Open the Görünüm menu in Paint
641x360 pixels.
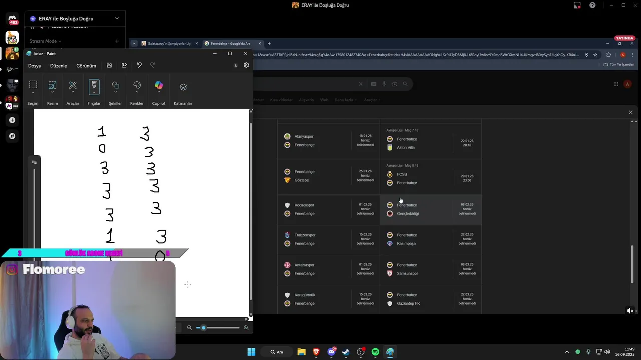click(86, 66)
